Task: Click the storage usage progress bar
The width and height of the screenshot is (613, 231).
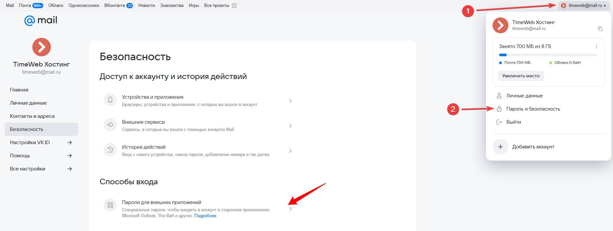Action: tap(548, 55)
